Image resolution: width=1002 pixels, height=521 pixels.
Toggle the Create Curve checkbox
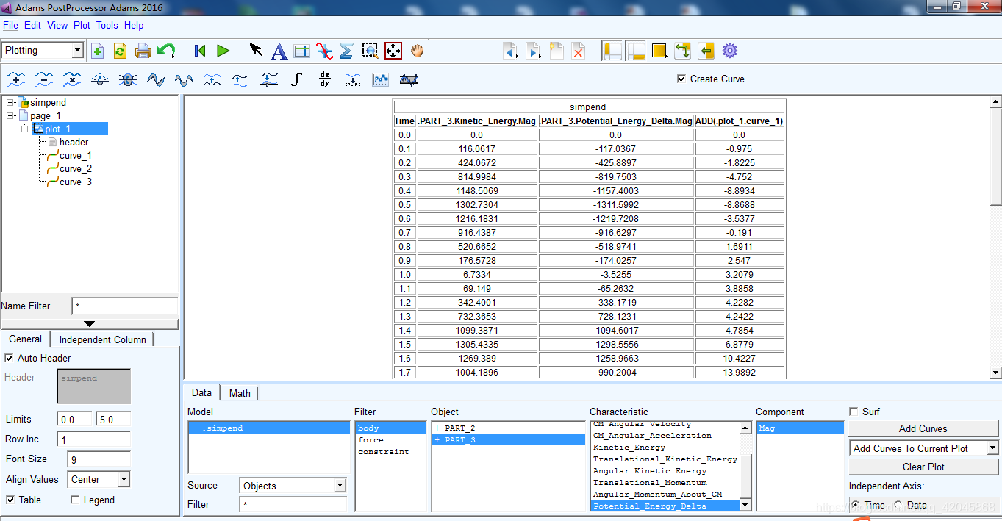682,79
